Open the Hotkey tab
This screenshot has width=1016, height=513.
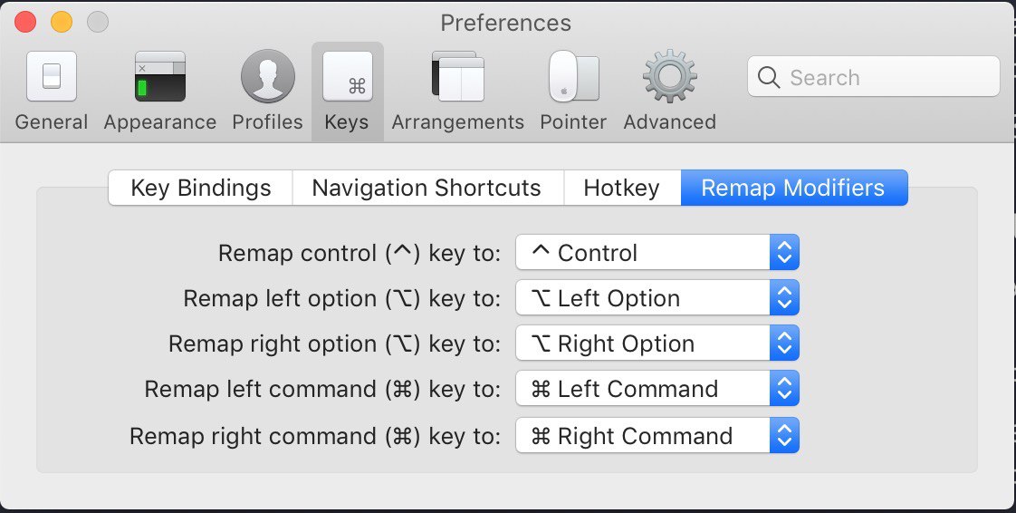621,189
